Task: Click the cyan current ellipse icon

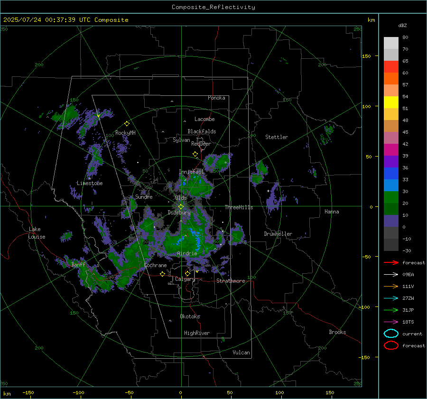Action: (x=391, y=334)
